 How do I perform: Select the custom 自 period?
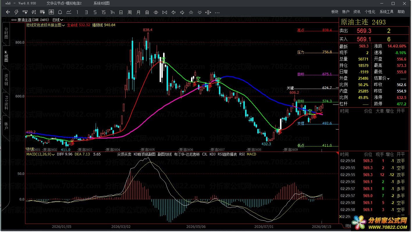(x=147, y=12)
